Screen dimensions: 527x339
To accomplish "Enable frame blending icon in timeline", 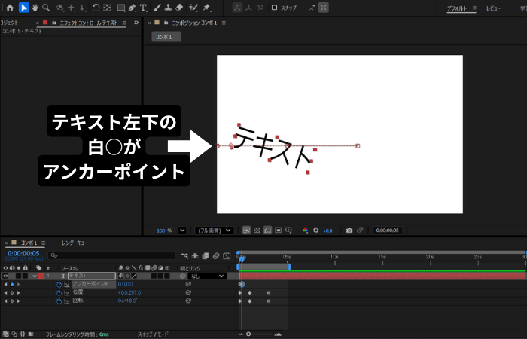I will 206,256.
